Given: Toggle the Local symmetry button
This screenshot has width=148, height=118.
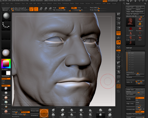Looking at the screenshot, I should [x=119, y=42].
